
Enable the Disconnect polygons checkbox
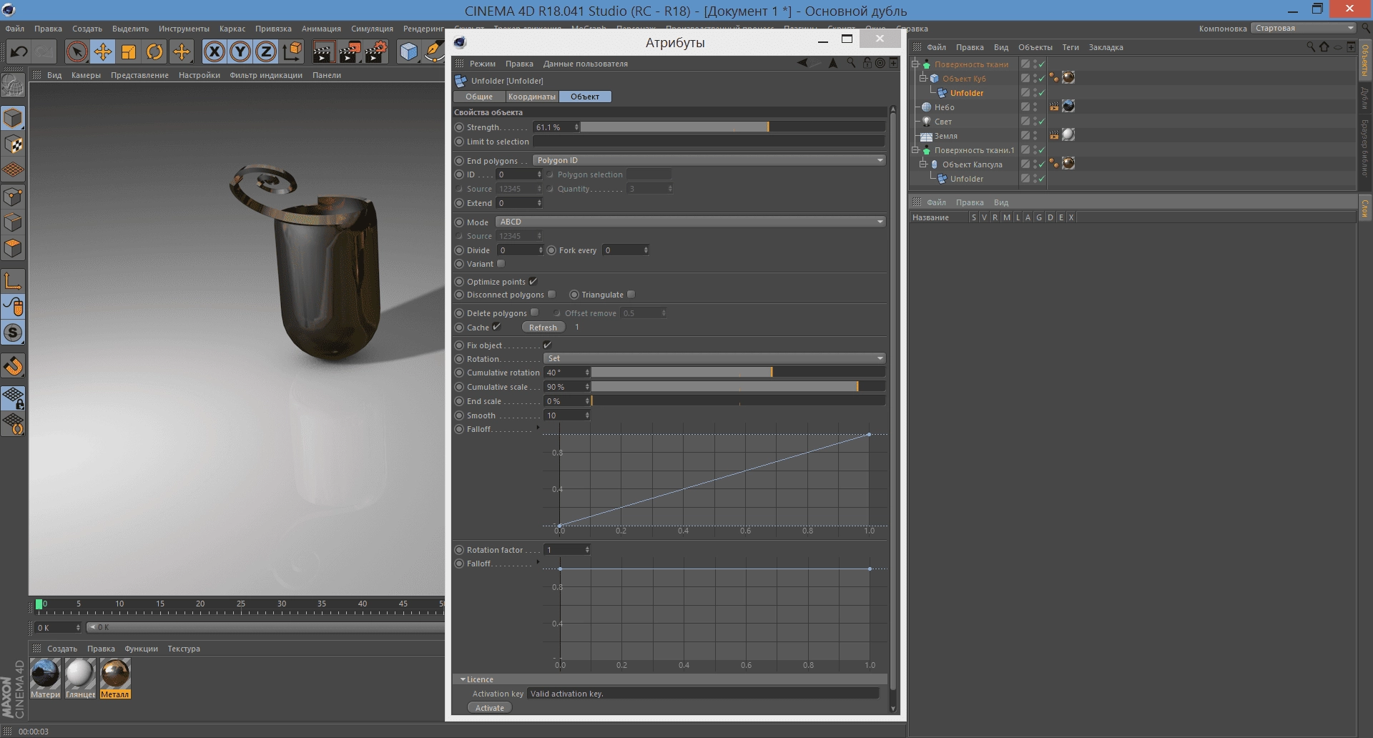(x=551, y=294)
